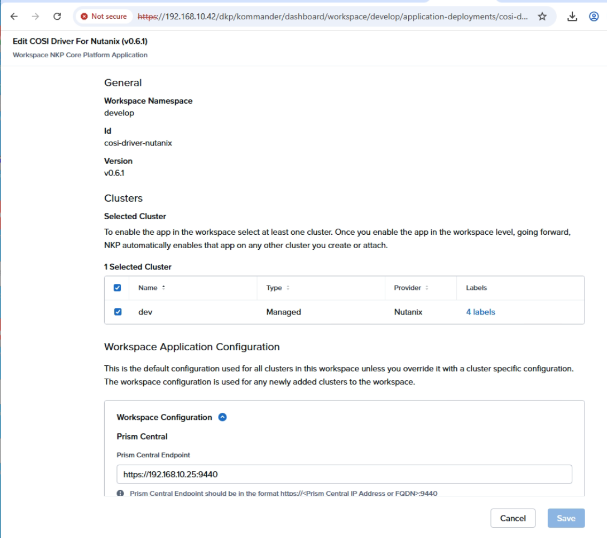Click the Prism Central Endpoint input field
This screenshot has height=538, width=607.
[344, 474]
